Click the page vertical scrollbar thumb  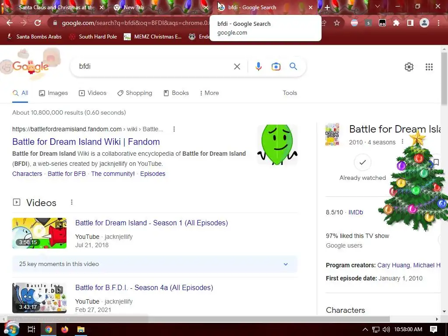click(x=444, y=79)
